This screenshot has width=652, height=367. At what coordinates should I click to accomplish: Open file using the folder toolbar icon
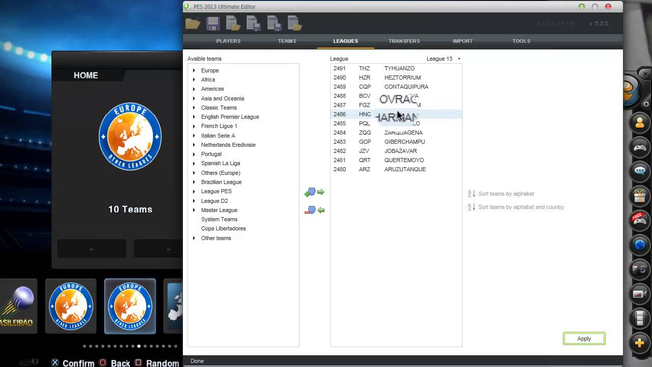[193, 23]
